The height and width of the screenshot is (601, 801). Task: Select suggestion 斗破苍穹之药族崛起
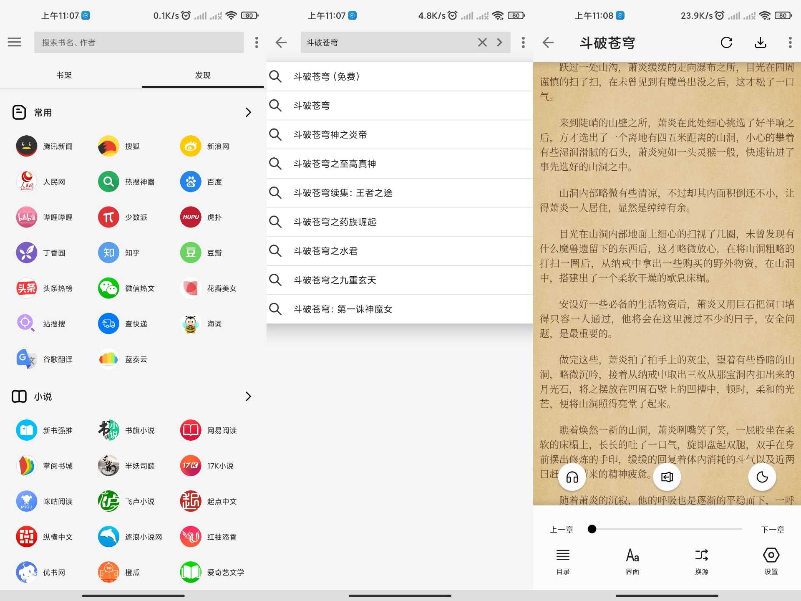(400, 222)
